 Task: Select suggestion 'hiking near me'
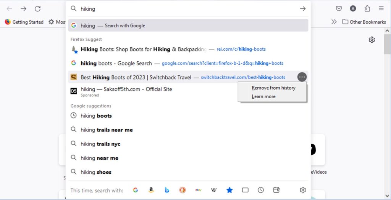[x=188, y=158]
